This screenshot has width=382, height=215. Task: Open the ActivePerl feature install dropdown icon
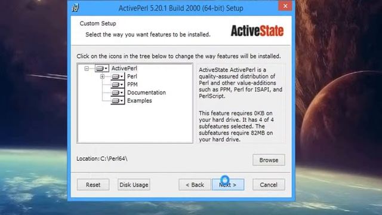click(x=102, y=69)
